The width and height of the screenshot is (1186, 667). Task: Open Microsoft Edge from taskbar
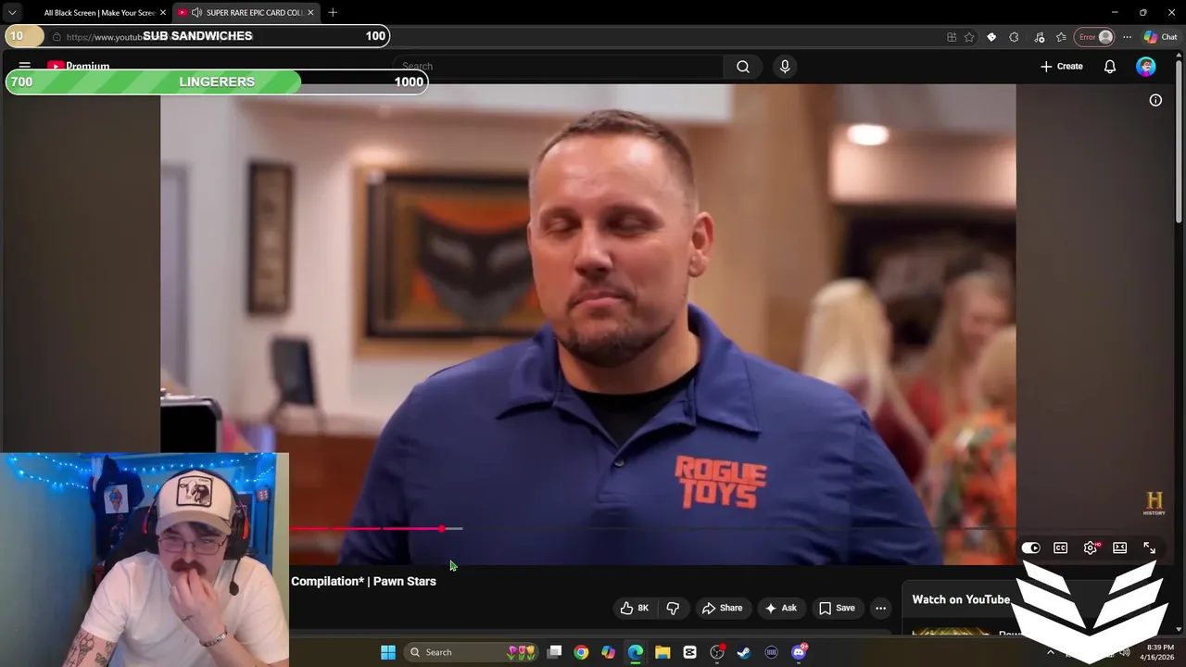click(x=636, y=652)
